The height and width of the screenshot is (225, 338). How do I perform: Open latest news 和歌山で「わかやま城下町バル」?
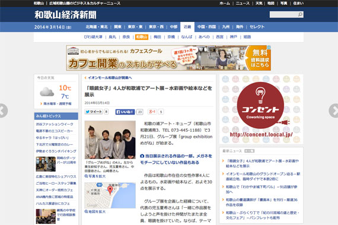[262, 189]
